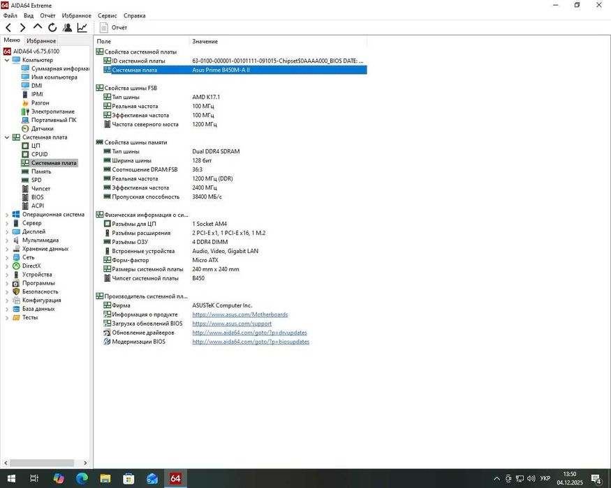
Task: Open the Файл menu
Action: tap(10, 15)
